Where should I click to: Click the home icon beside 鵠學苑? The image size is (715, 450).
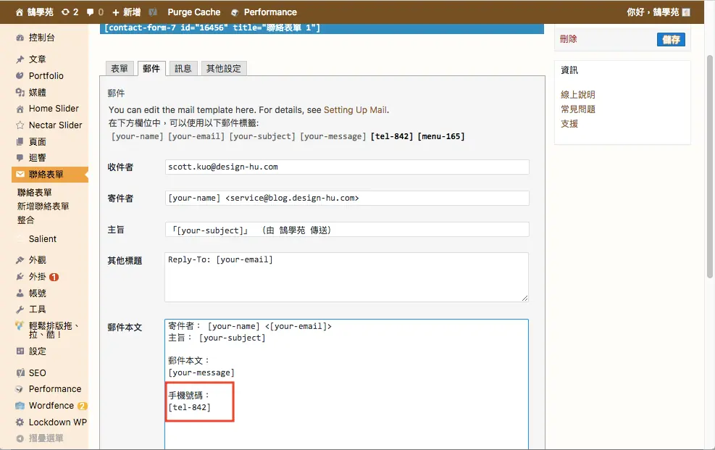19,12
